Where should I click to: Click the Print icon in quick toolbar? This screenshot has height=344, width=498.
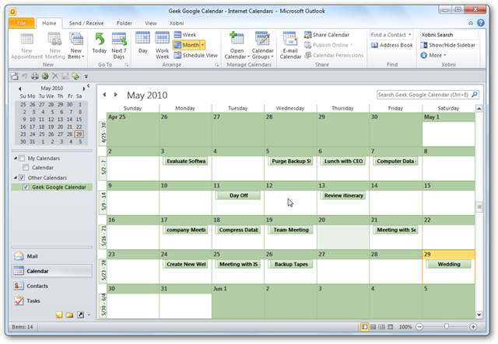click(x=34, y=76)
